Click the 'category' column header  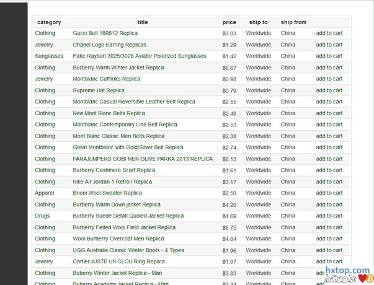point(49,22)
